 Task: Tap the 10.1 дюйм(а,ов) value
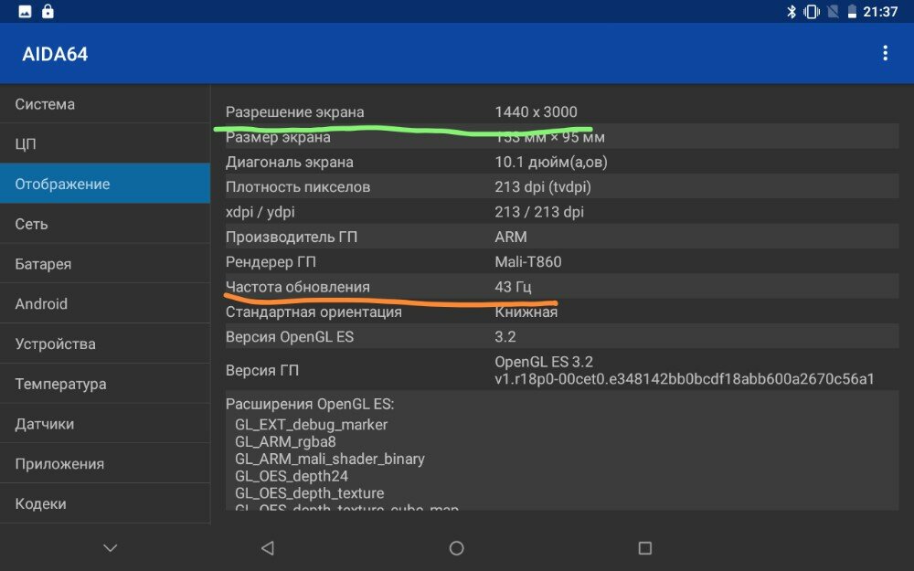click(x=551, y=162)
